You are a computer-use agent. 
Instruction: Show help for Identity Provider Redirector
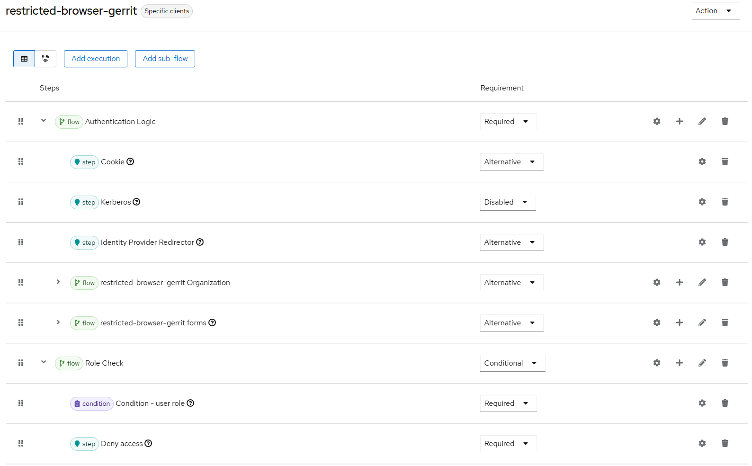200,242
